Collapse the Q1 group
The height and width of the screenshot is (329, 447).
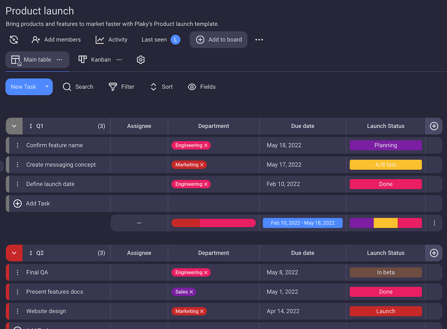tap(14, 126)
